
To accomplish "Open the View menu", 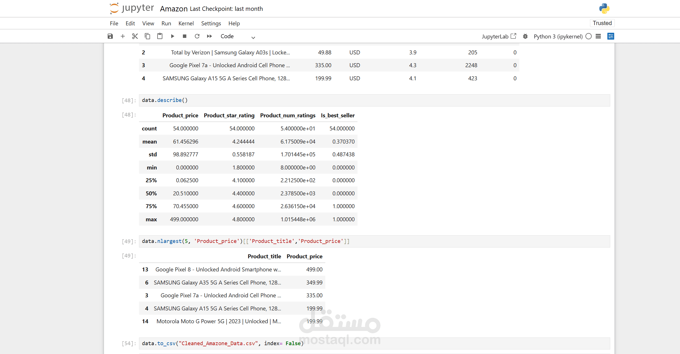I will click(x=148, y=23).
